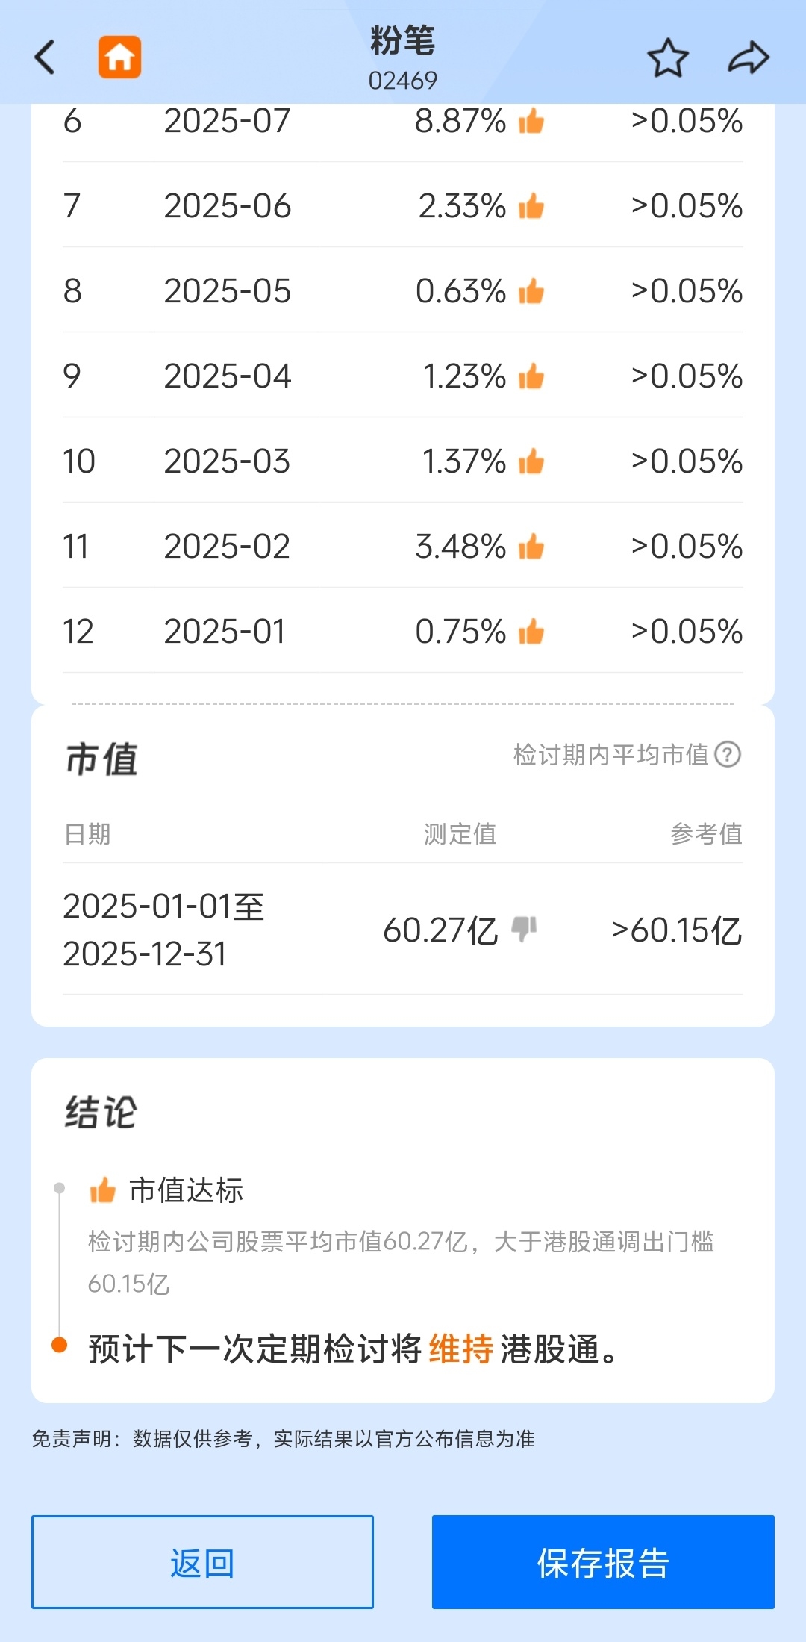Tap the thumbs-up beside 3.48%
806x1642 pixels.
point(531,547)
